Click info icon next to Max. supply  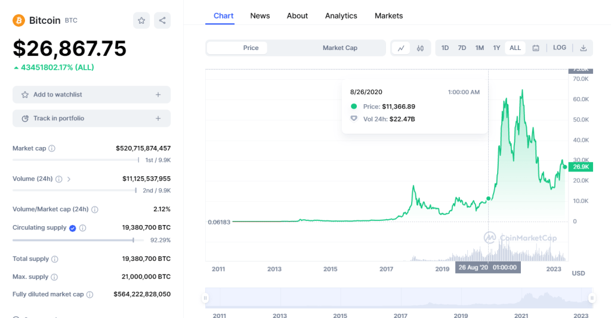click(x=54, y=277)
